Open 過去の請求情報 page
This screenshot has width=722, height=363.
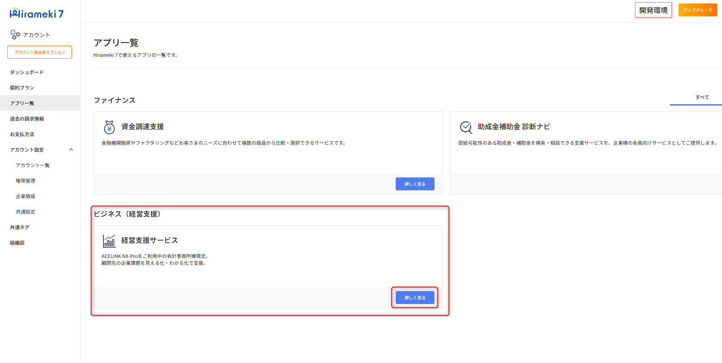pos(27,119)
